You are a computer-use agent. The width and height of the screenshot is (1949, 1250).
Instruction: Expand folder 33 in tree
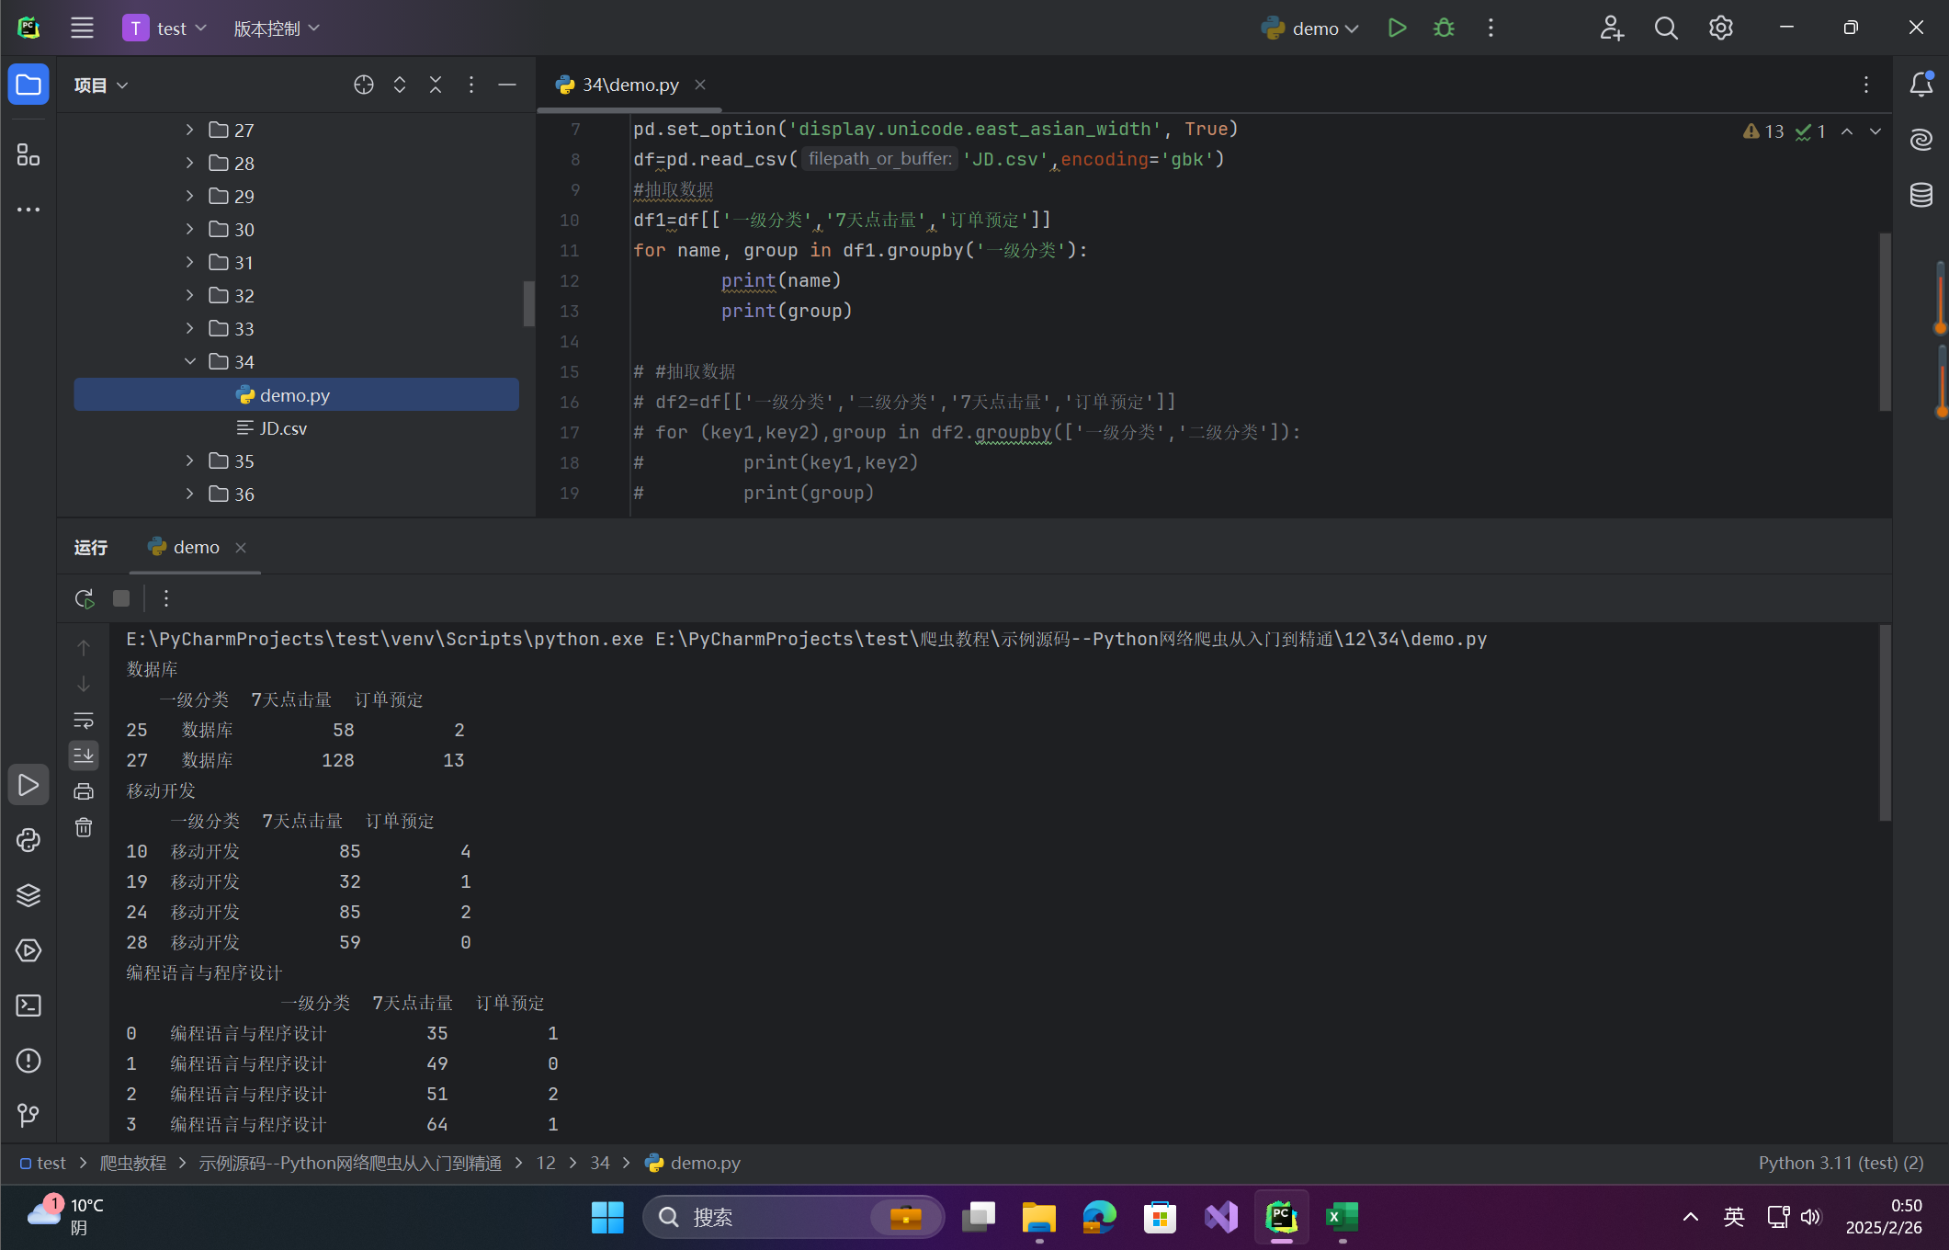tap(189, 328)
